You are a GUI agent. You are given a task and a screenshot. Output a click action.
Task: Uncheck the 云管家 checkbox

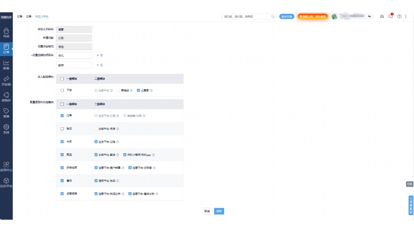[x=138, y=90]
